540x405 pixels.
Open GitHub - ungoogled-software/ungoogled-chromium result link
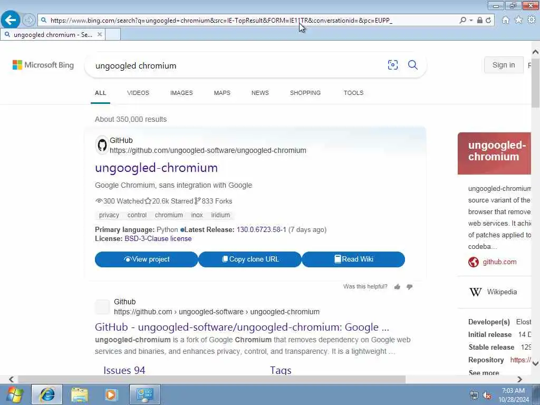coord(242,327)
